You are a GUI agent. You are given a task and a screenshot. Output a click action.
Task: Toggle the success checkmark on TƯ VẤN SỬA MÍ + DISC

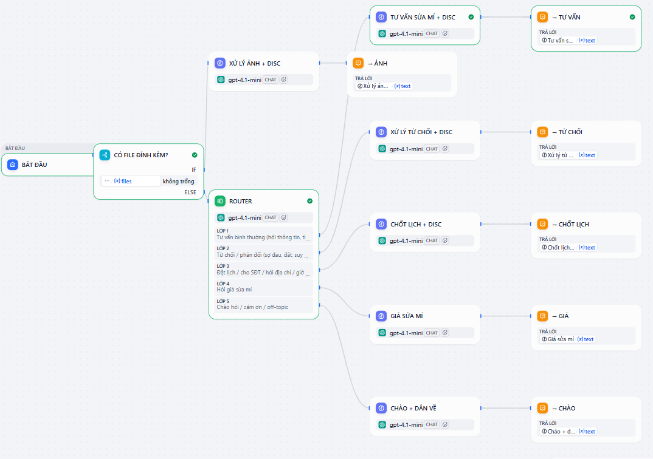tap(471, 18)
